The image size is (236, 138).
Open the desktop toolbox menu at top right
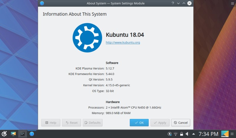point(232,3)
